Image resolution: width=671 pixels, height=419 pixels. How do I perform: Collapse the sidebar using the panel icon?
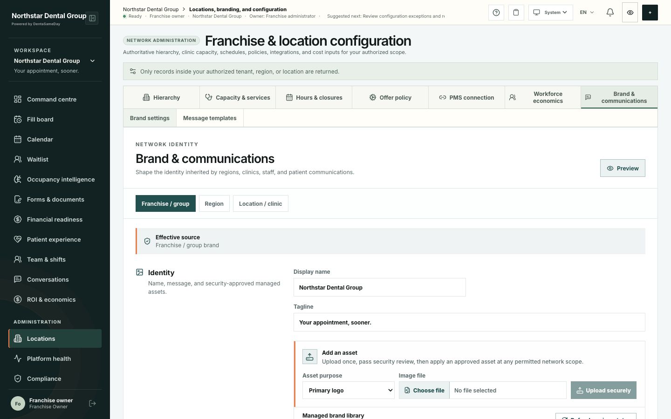92,18
